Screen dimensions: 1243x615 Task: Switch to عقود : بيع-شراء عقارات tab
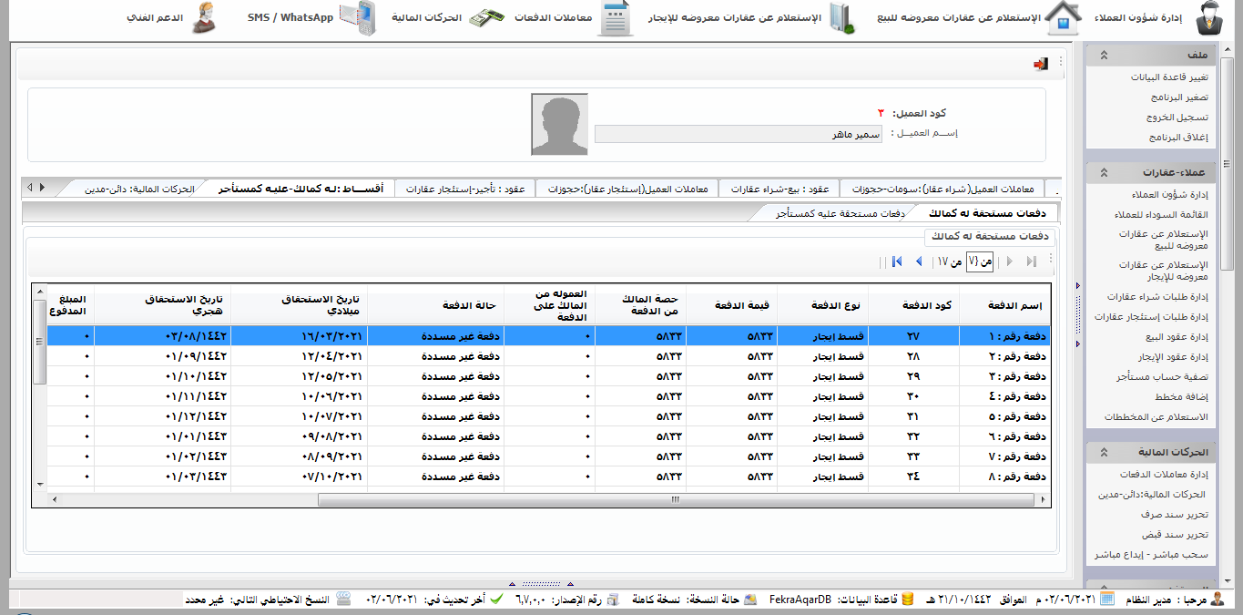click(779, 190)
